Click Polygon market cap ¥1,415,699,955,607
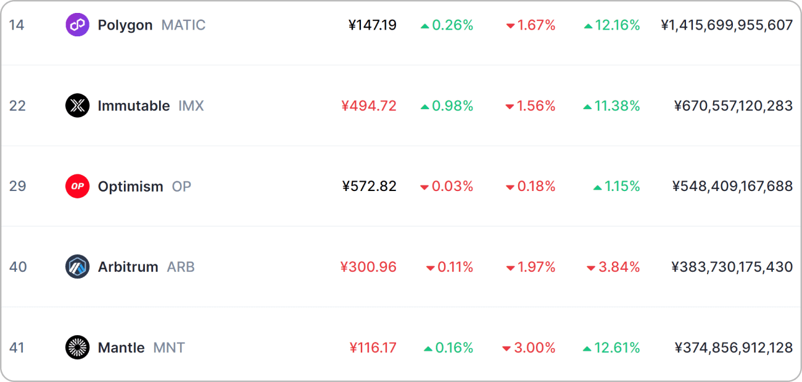 pyautogui.click(x=727, y=25)
